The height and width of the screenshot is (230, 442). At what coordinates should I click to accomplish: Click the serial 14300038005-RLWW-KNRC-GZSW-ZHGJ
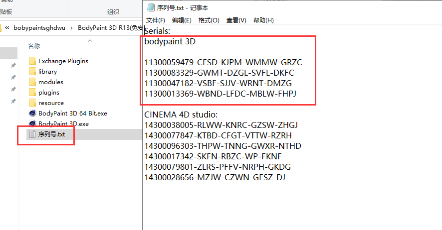pyautogui.click(x=221, y=125)
